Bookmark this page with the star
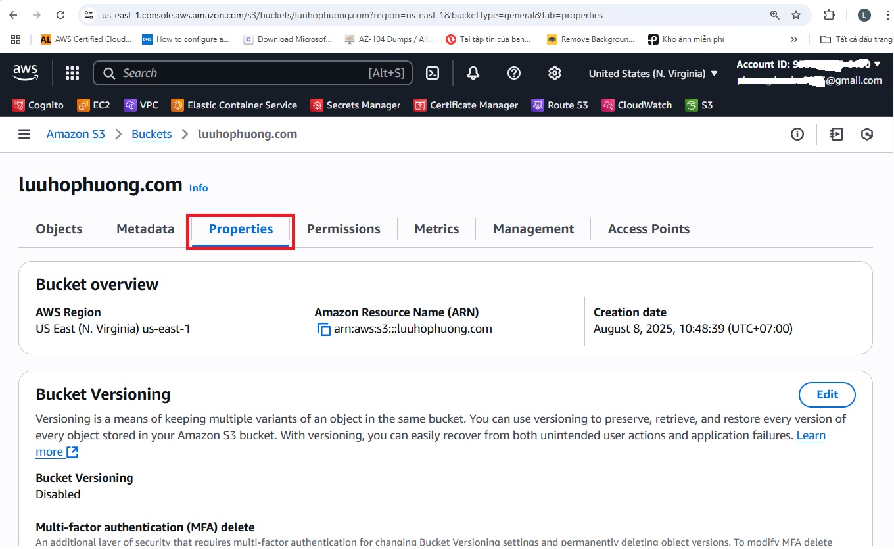 click(x=796, y=15)
